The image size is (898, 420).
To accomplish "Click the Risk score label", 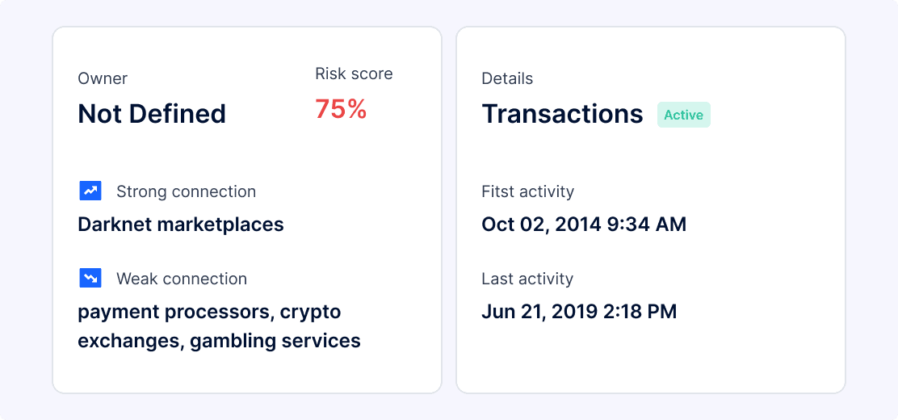I will pos(354,73).
